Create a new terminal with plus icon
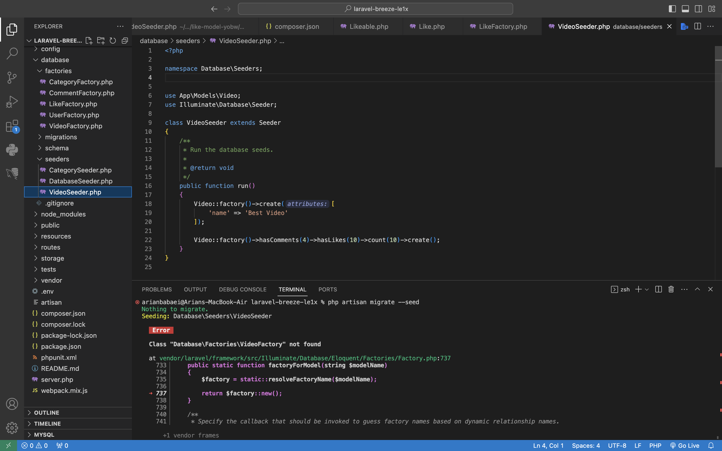Image resolution: width=722 pixels, height=451 pixels. [638, 289]
